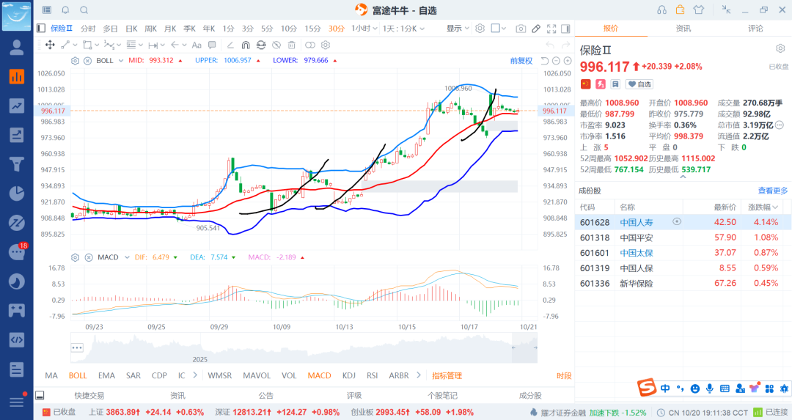Click the notification bell icon
Image resolution: width=792 pixels, height=420 pixels.
coord(66,10)
